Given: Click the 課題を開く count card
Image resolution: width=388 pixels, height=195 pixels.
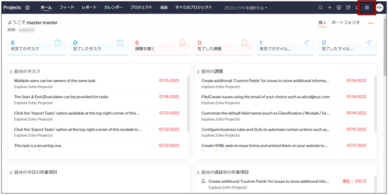Looking at the screenshot, I should (x=161, y=46).
